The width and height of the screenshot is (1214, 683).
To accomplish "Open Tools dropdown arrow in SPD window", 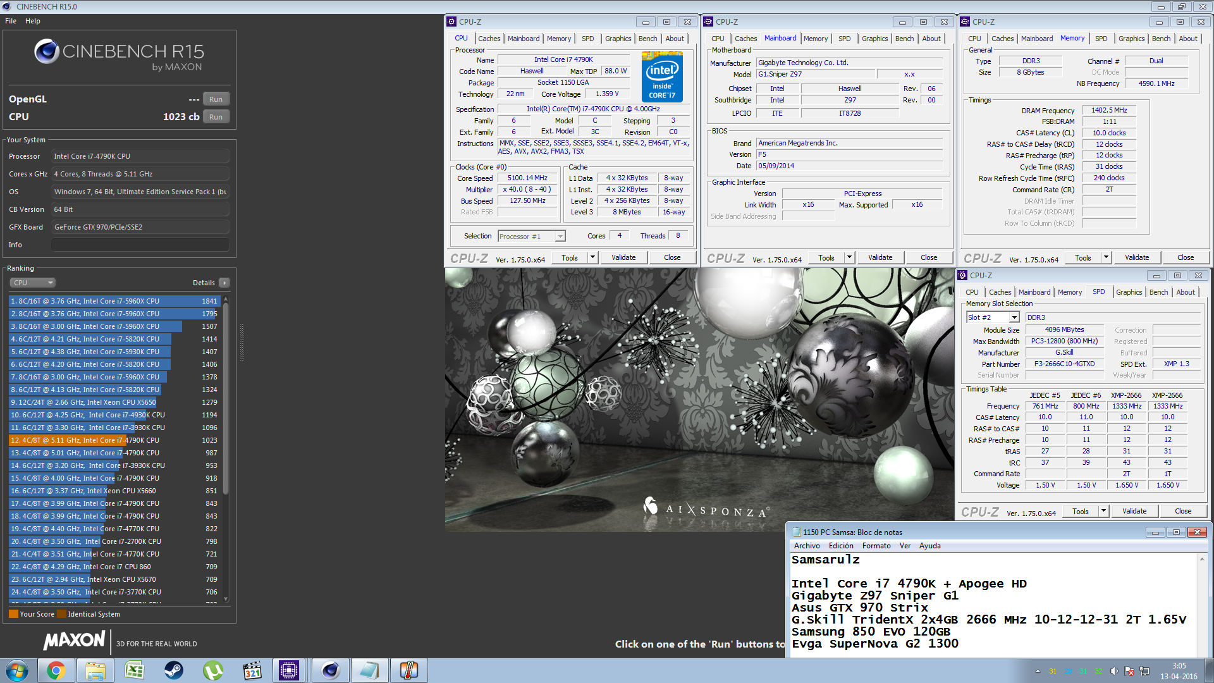I will [1103, 511].
